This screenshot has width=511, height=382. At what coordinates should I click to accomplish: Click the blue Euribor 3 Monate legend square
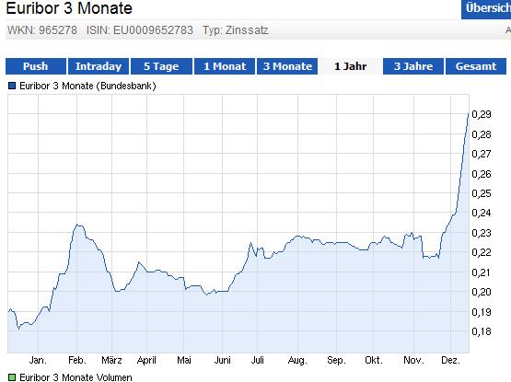point(12,86)
